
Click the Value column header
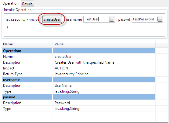coord(104,44)
